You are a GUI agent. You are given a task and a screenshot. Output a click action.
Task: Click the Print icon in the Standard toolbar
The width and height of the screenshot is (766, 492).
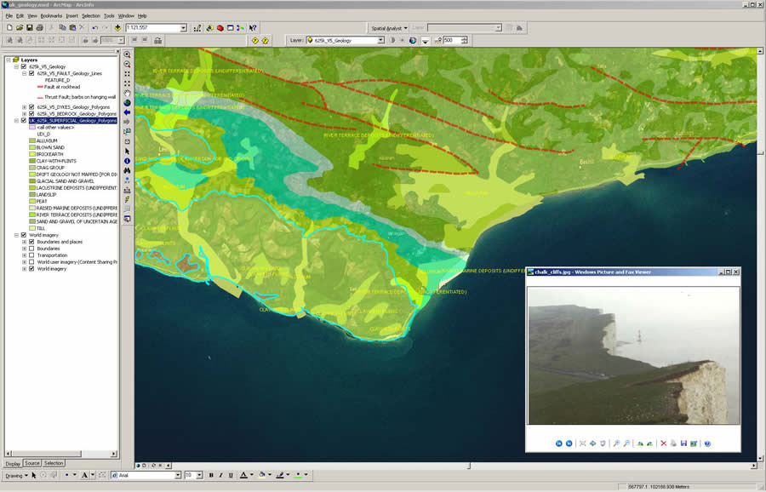click(39, 28)
